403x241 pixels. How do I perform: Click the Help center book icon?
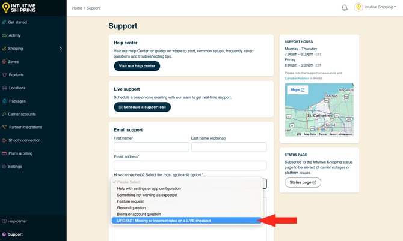point(4,221)
